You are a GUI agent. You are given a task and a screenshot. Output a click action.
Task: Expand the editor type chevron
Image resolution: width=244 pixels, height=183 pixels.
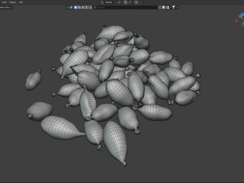[x=68, y=7]
